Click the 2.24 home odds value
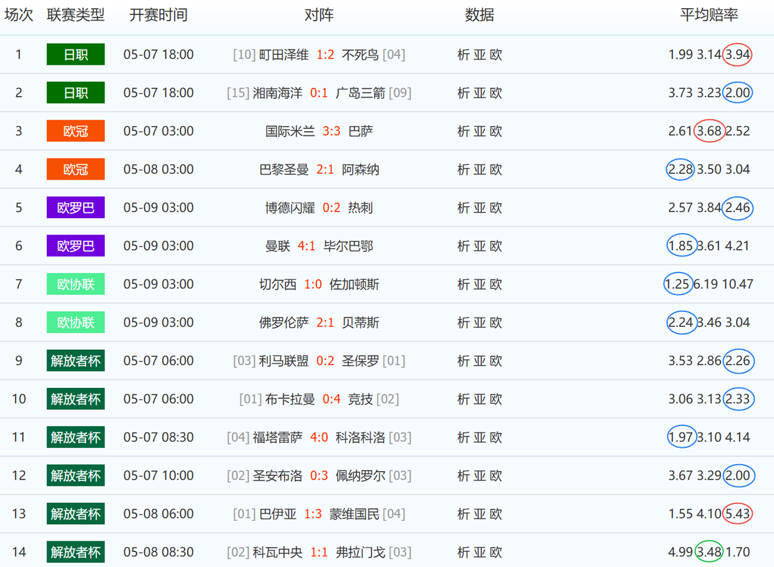Viewport: 774px width, 567px height. click(680, 322)
